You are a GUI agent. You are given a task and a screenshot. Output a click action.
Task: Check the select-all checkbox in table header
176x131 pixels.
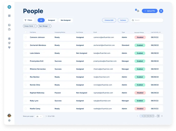pos(26,32)
